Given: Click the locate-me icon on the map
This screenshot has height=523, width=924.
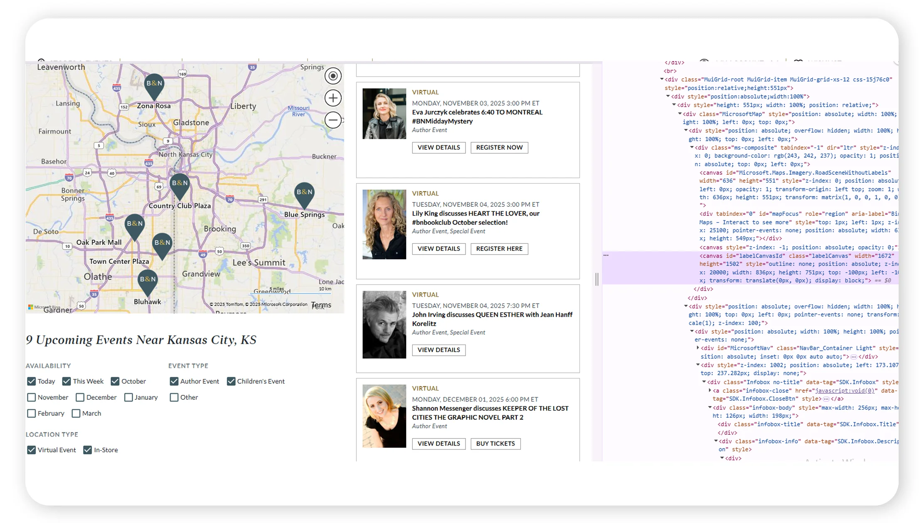Looking at the screenshot, I should [x=333, y=76].
